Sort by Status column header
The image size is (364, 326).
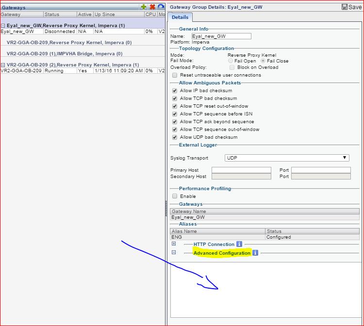60,15
